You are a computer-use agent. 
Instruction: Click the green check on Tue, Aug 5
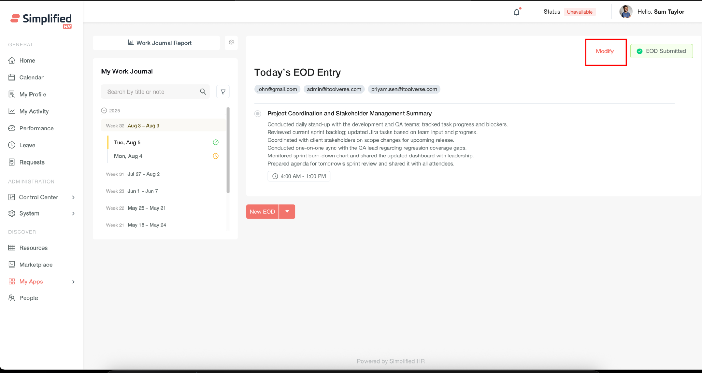click(216, 142)
